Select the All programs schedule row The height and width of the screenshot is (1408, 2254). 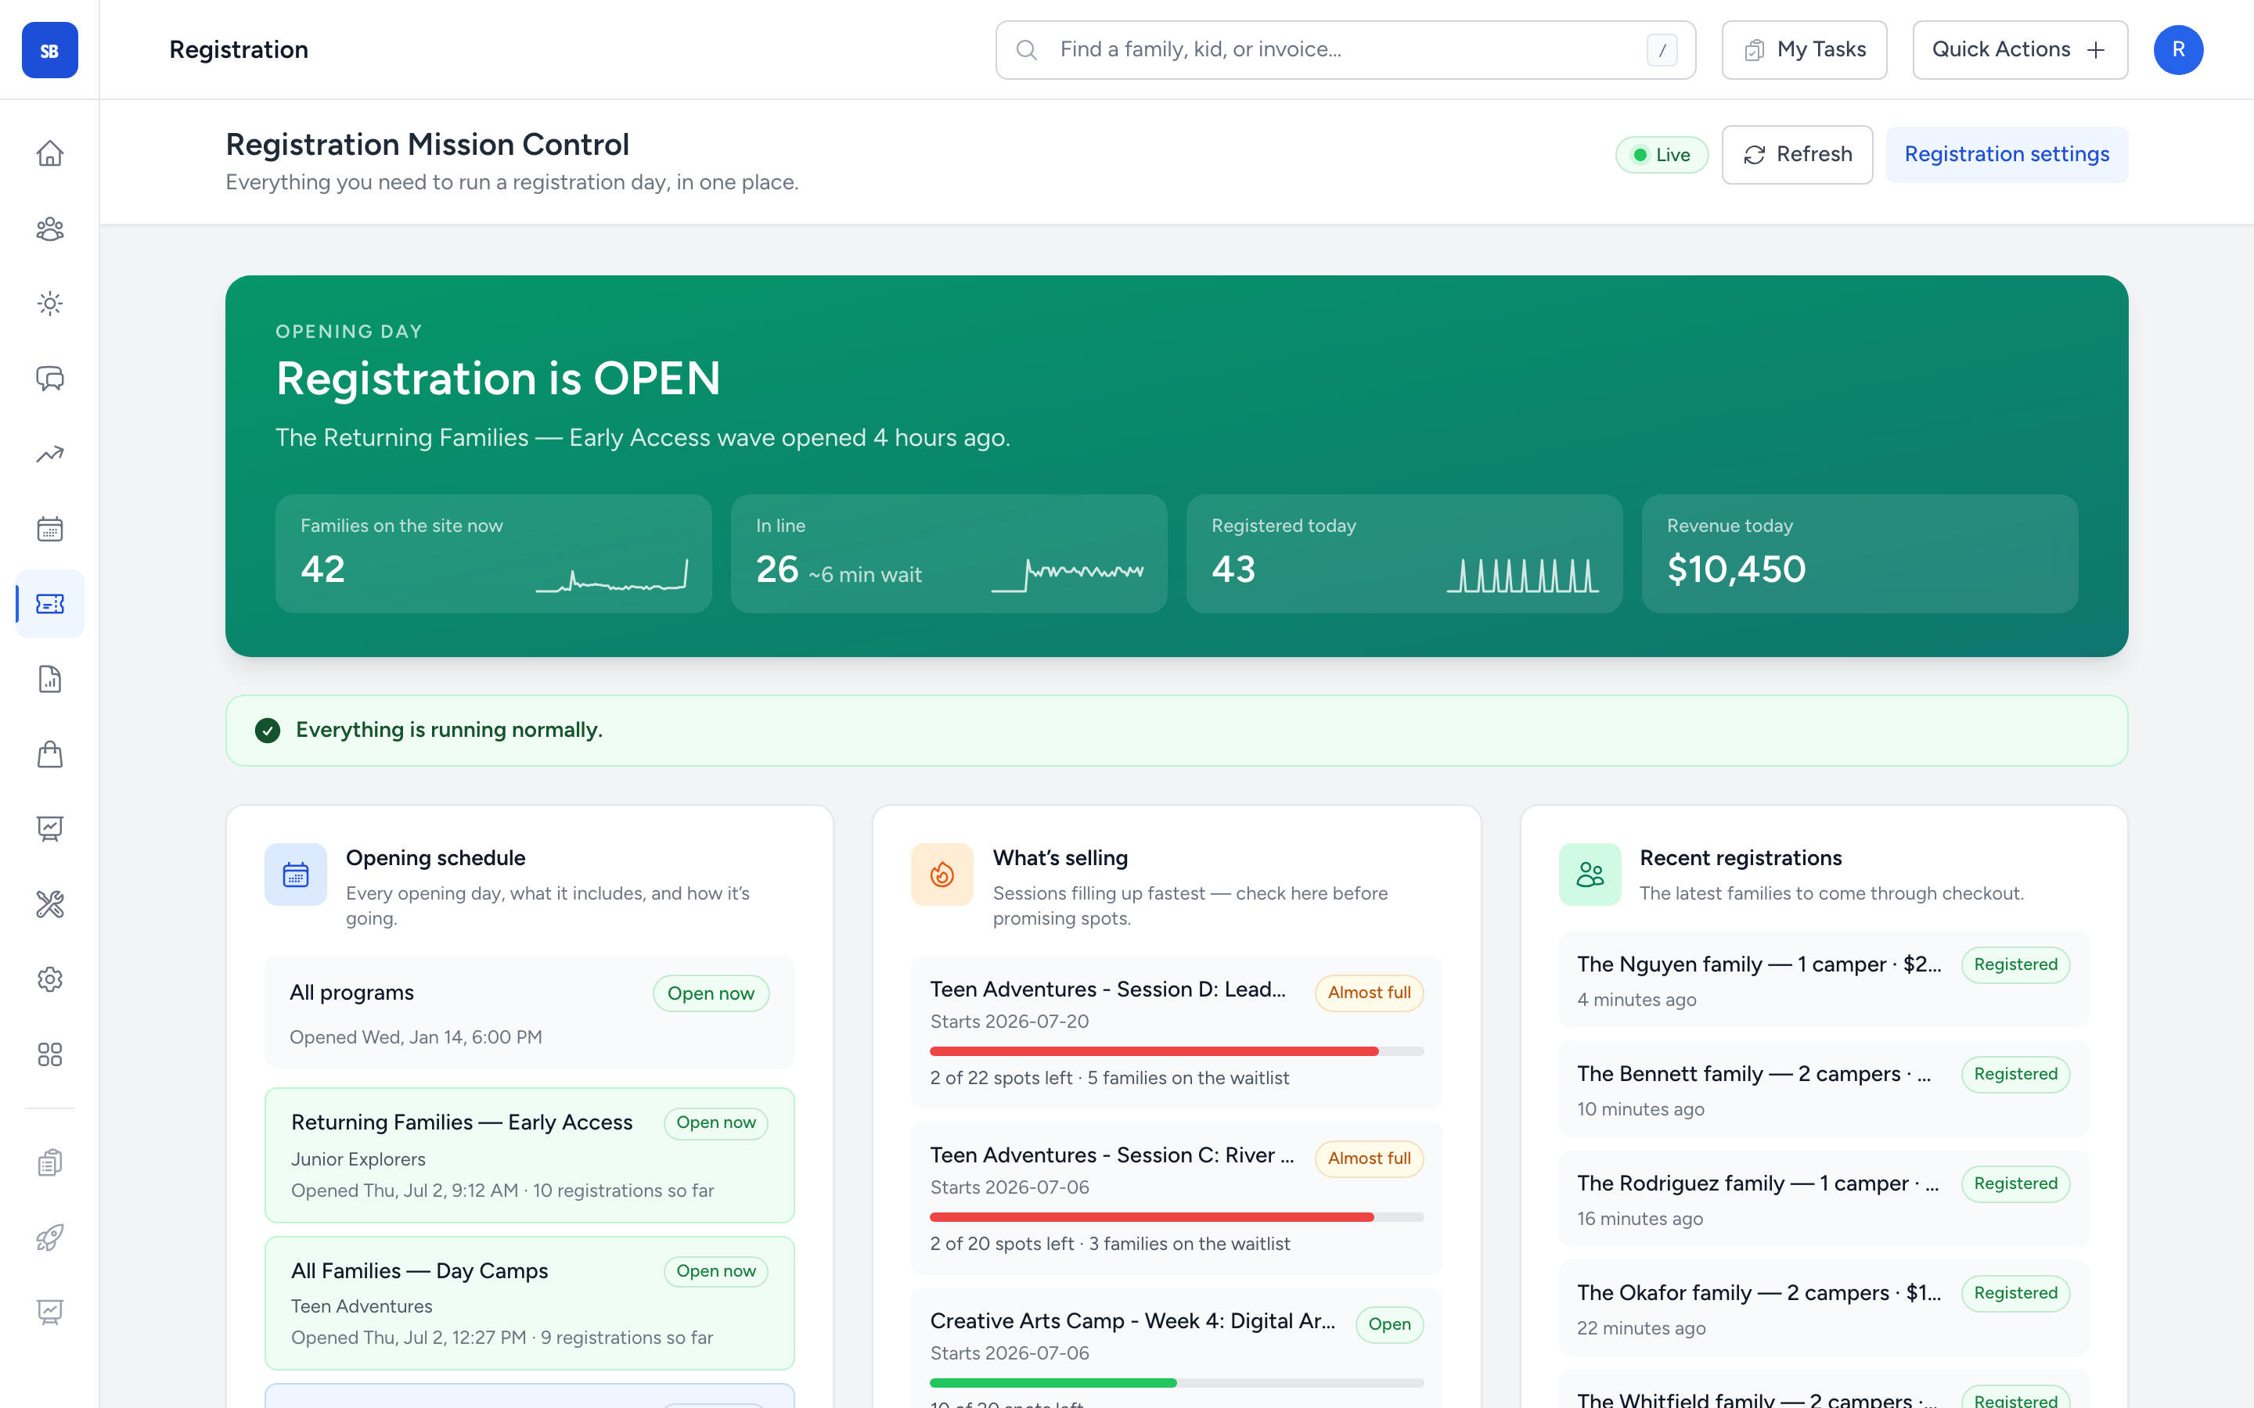529,1012
